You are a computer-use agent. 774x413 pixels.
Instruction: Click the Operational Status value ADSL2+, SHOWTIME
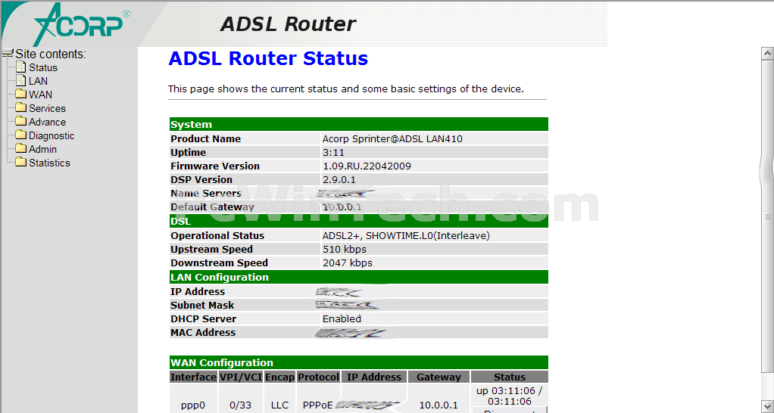406,235
